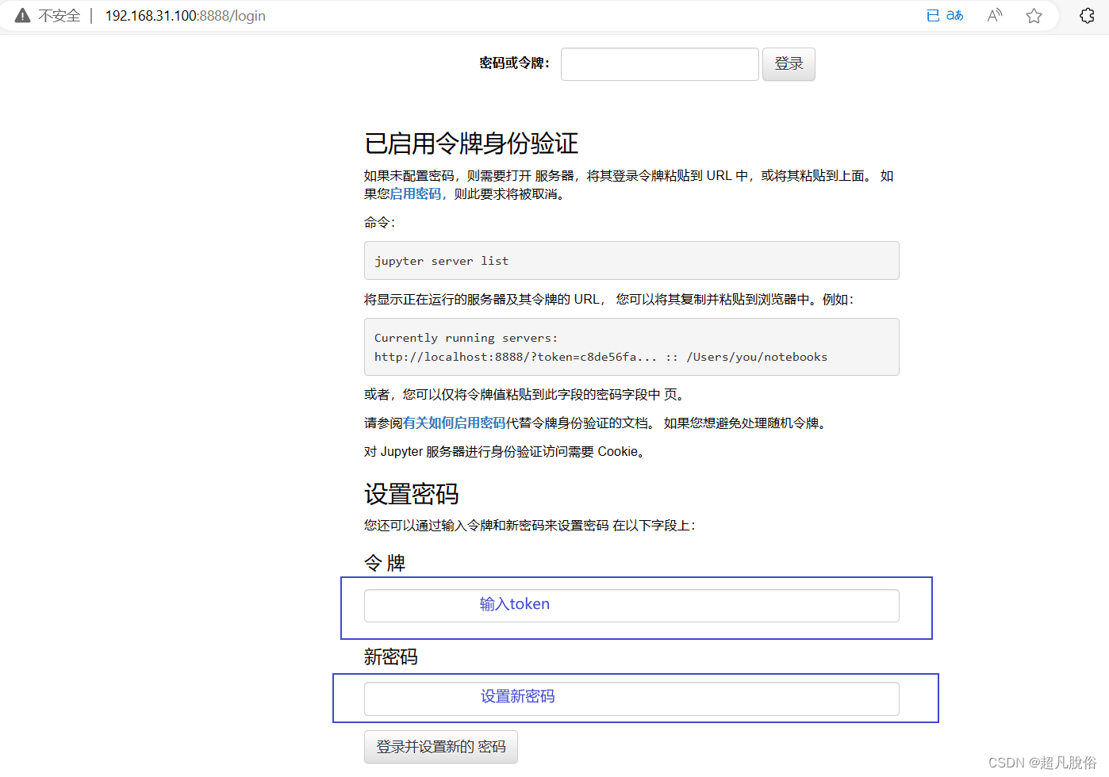Click the 已启用令牌身份验证 heading
The width and height of the screenshot is (1109, 777).
click(471, 144)
